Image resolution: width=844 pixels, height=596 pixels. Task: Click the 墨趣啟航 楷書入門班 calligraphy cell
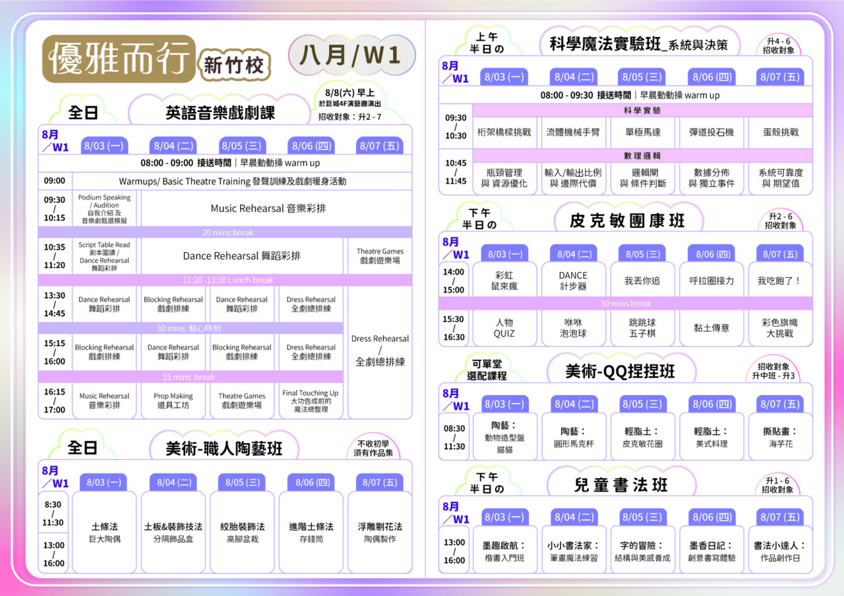click(504, 551)
